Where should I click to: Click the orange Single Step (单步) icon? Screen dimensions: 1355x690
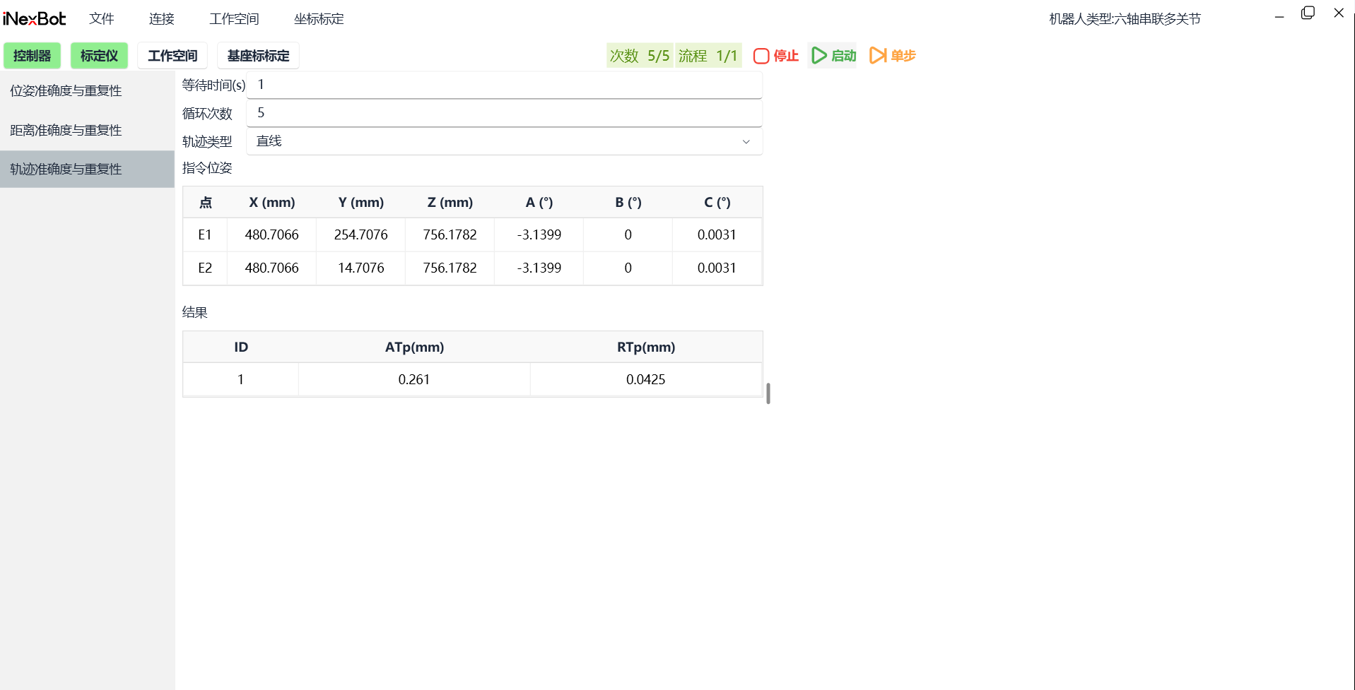click(877, 56)
